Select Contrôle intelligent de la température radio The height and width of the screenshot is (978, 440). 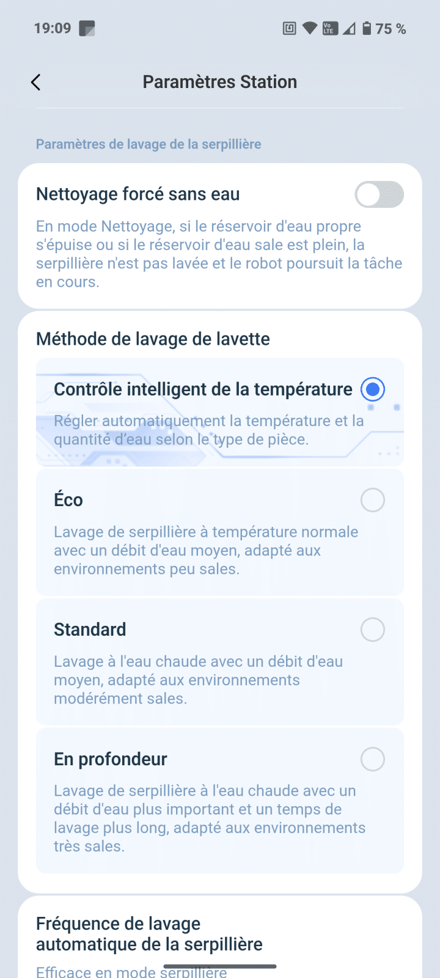(372, 389)
